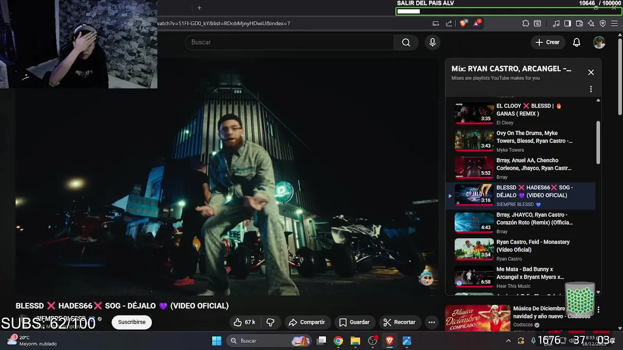Open Task View on taskbar
The width and height of the screenshot is (623, 350).
point(322,341)
